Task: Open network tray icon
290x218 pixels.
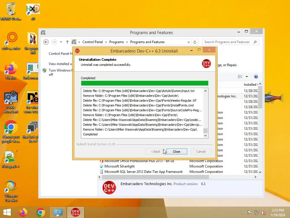Action: tap(256, 213)
